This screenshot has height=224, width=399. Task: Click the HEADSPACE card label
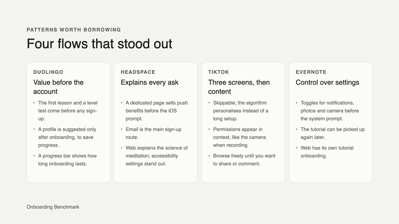[x=138, y=72]
